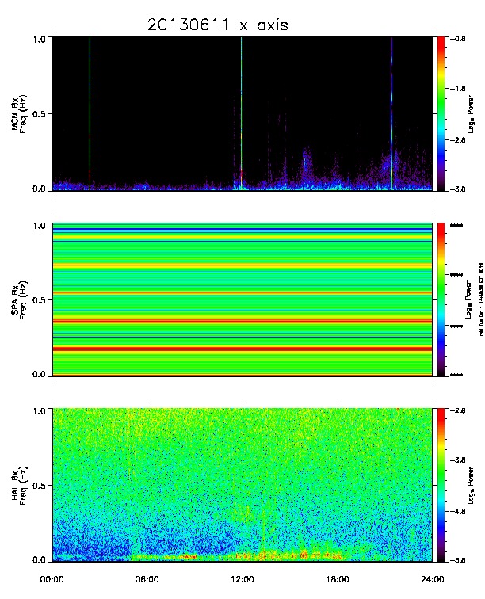Click the "-3.8" value on HAL color bar
485x599 pixels.
point(457,460)
